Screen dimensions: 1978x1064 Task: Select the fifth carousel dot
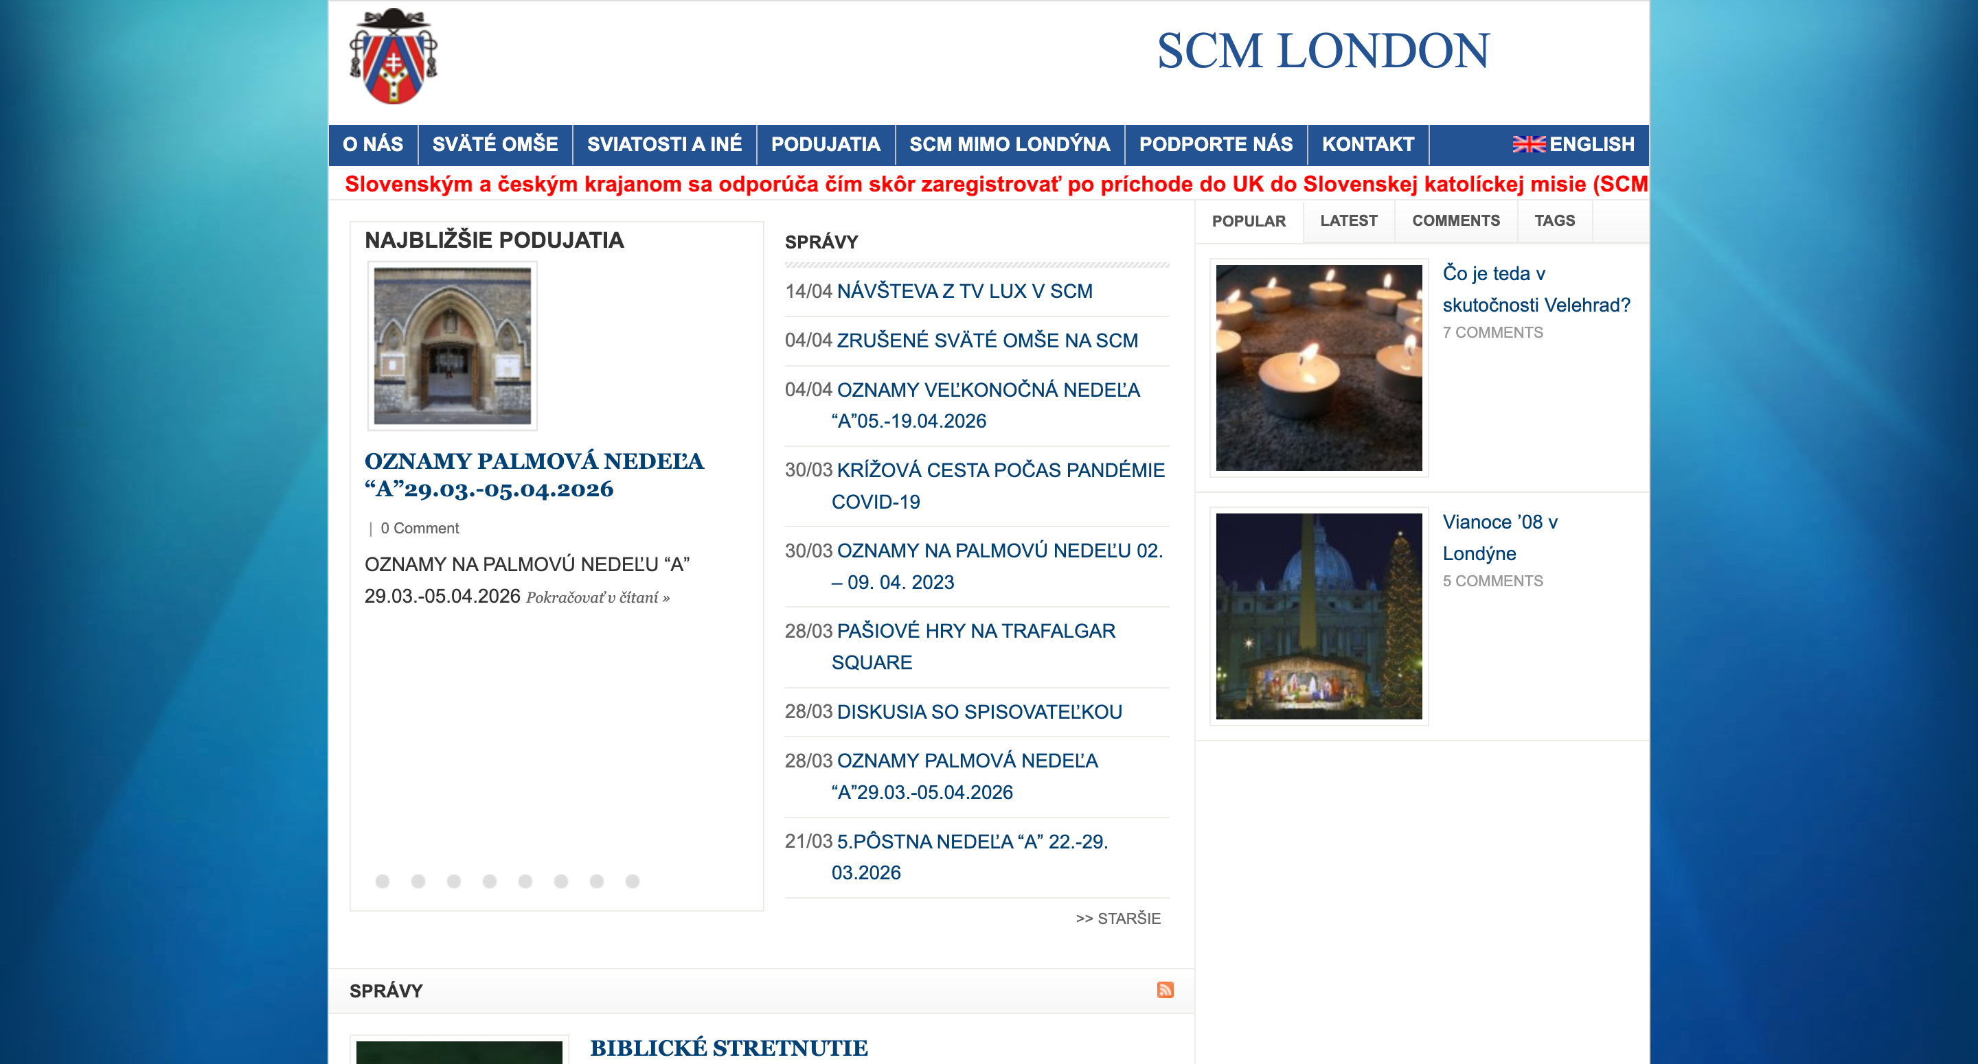point(525,881)
